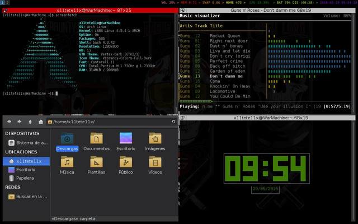358x224 pixels.
Task: Open the Plantillas folder
Action: click(x=96, y=165)
